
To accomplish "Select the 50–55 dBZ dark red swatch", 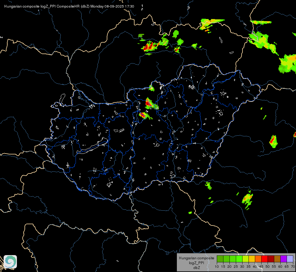I will (x=271, y=259).
